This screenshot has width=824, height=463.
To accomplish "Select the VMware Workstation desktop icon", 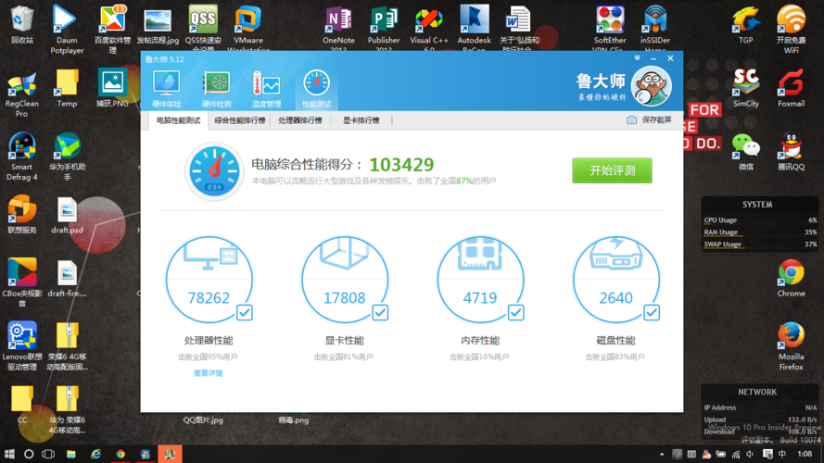I will (x=248, y=29).
